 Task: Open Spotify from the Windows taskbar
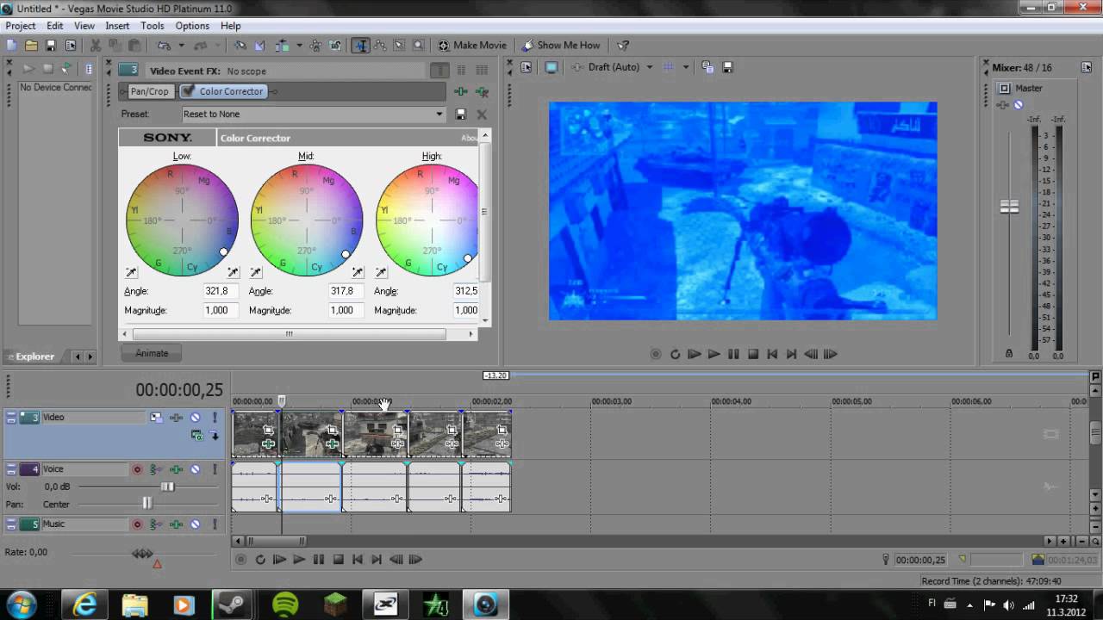tap(285, 604)
